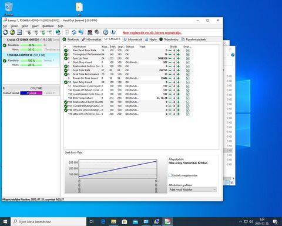The image size is (282, 226).
Task: Open the Fájl menu
Action: 5,26
